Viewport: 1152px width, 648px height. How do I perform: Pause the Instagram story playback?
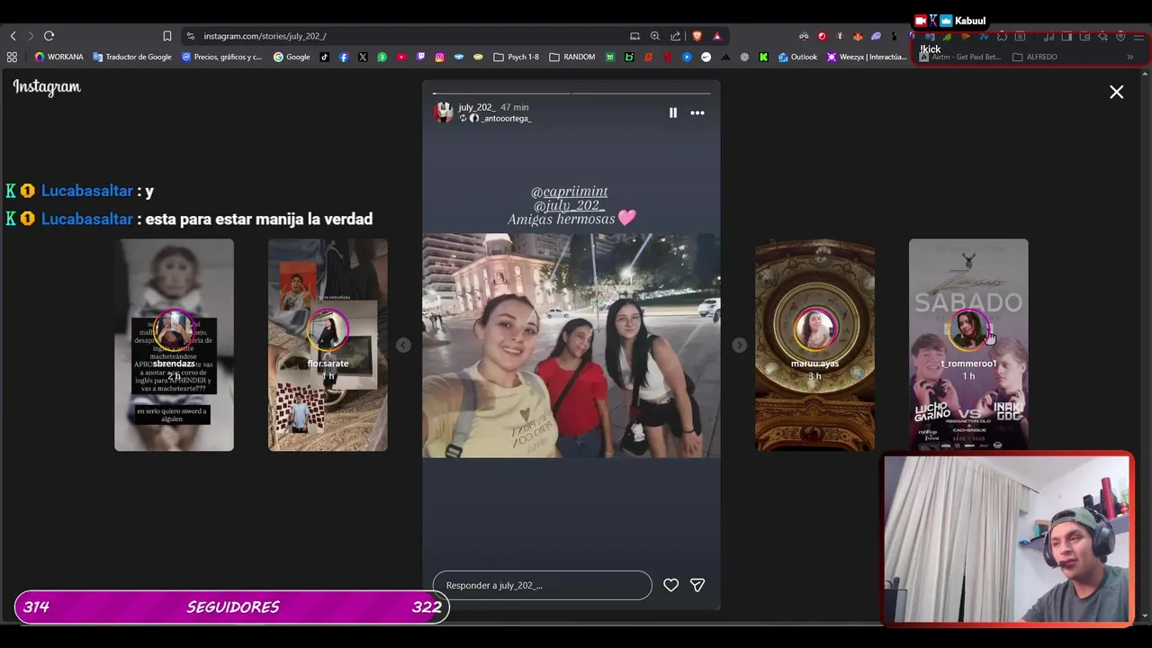pos(672,112)
